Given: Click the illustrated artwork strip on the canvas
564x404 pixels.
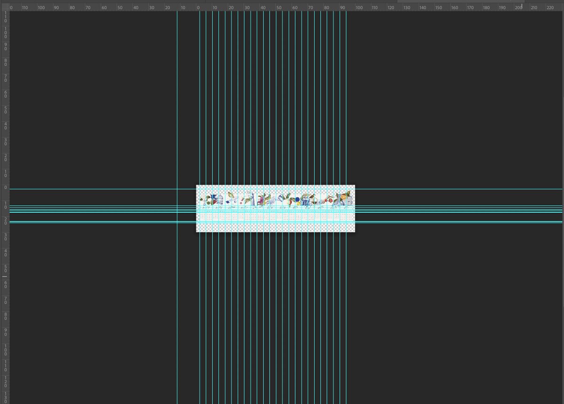Looking at the screenshot, I should (275, 198).
